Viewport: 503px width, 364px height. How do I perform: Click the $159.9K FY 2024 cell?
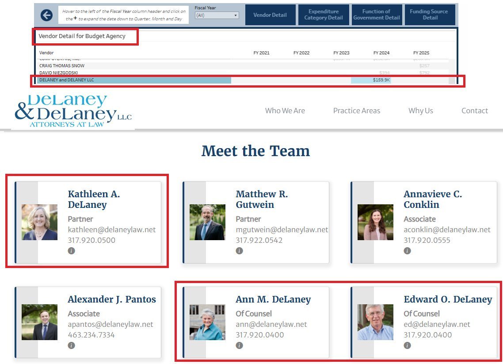click(x=371, y=80)
